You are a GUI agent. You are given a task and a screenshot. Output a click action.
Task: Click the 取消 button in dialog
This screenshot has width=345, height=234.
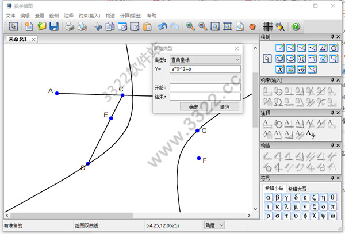tap(225, 107)
